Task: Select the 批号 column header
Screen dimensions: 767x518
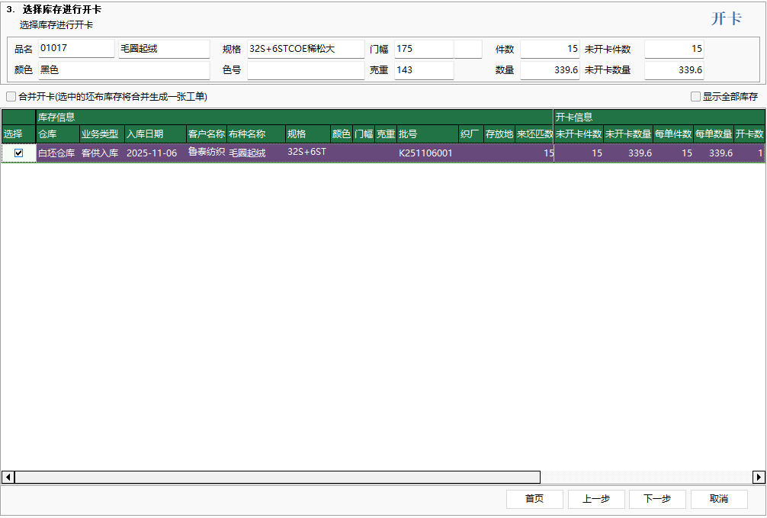Action: (426, 134)
